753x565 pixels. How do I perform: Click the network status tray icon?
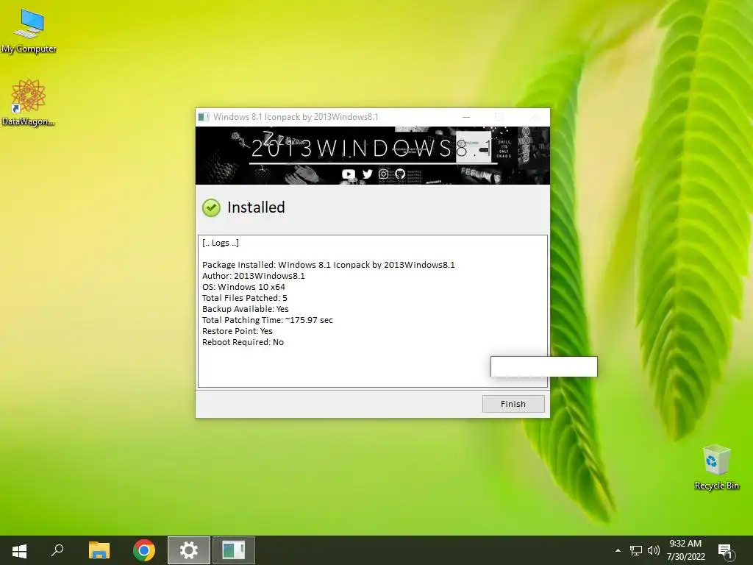point(636,550)
